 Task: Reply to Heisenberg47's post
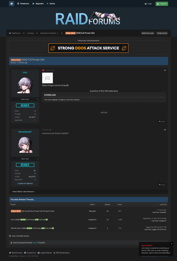click(162, 185)
